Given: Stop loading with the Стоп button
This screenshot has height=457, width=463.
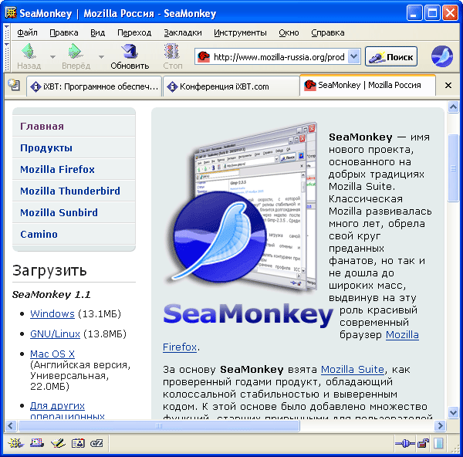Looking at the screenshot, I should pyautogui.click(x=172, y=56).
